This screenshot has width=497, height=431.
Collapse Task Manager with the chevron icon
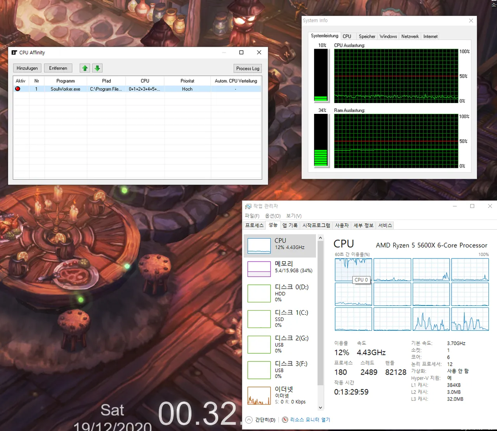click(x=249, y=420)
